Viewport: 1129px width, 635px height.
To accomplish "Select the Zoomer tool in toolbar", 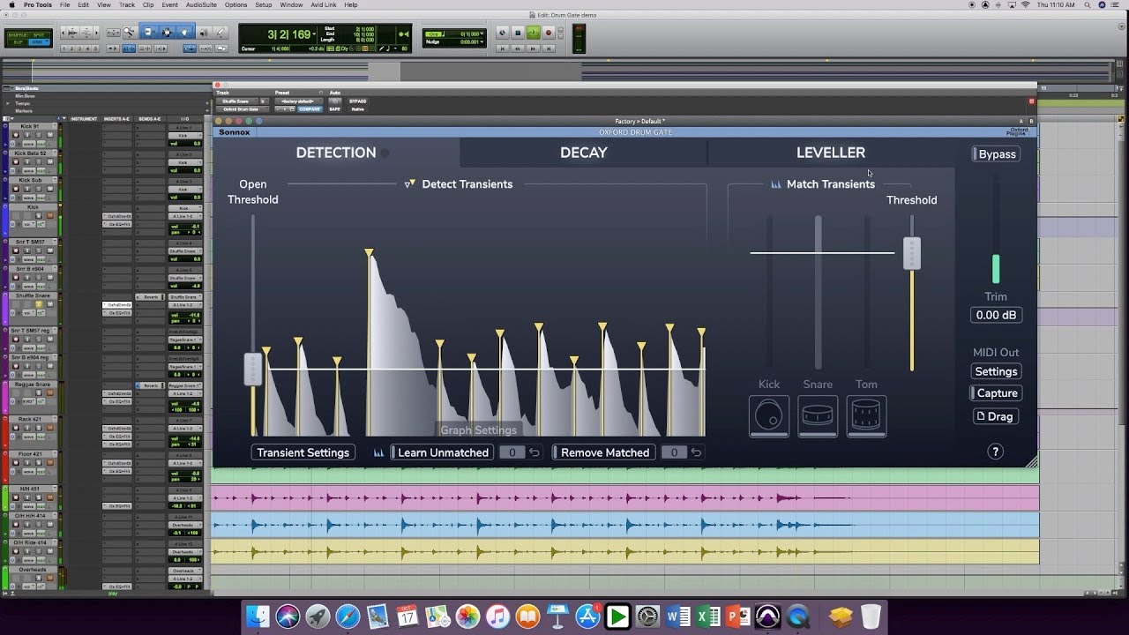I will [129, 32].
